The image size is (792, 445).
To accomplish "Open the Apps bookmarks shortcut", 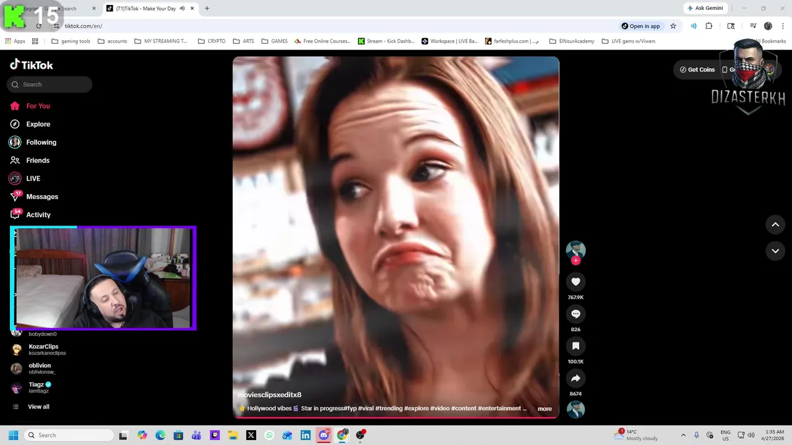I will pos(15,41).
